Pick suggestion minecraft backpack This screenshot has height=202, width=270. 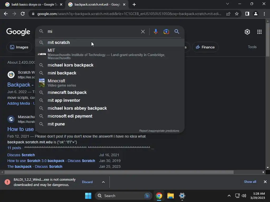[x=110, y=92]
